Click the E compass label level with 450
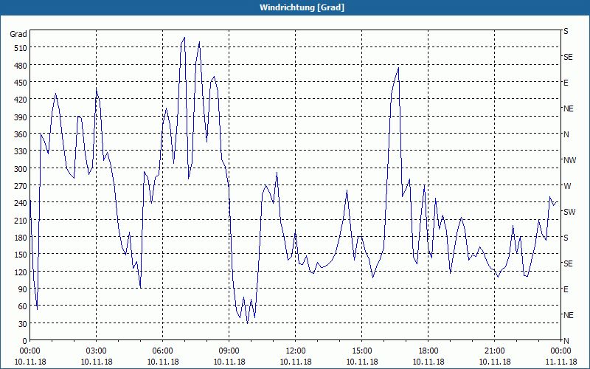The width and height of the screenshot is (590, 369). coord(566,83)
